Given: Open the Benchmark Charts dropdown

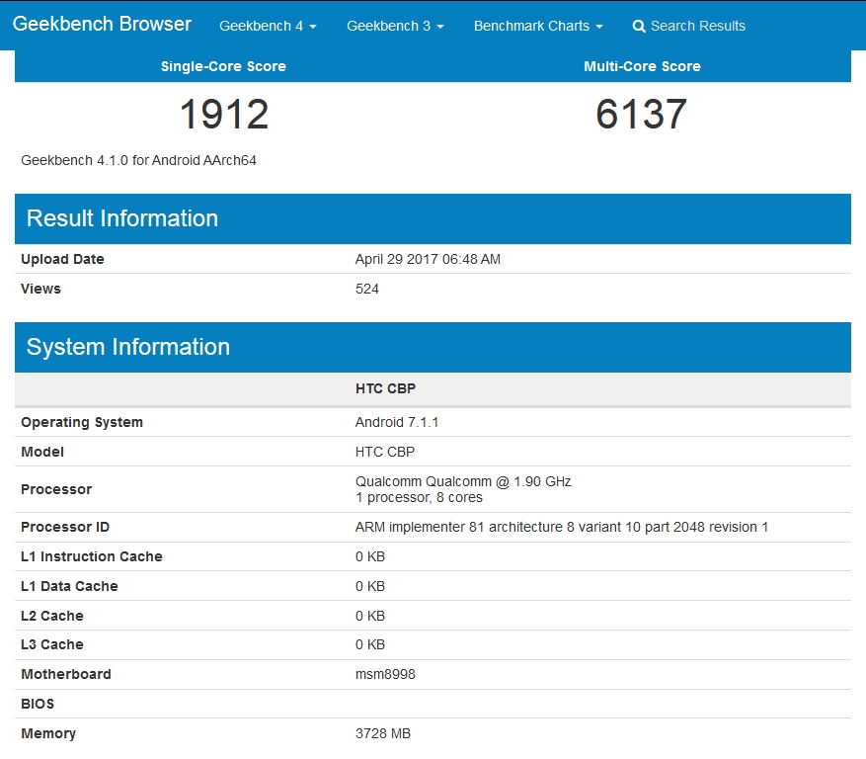Looking at the screenshot, I should (x=538, y=26).
